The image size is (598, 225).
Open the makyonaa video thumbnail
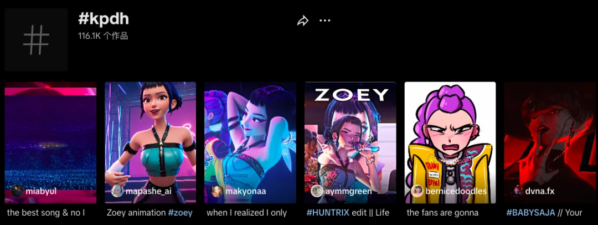250,142
